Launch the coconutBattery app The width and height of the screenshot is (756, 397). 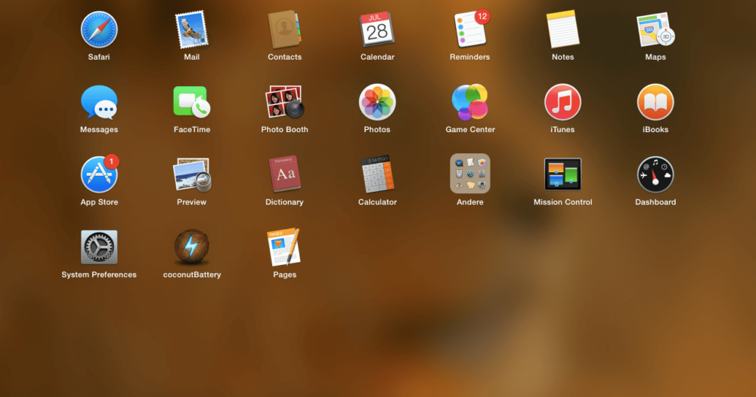pos(191,247)
